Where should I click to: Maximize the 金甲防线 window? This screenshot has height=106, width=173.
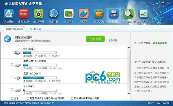coord(163,3)
